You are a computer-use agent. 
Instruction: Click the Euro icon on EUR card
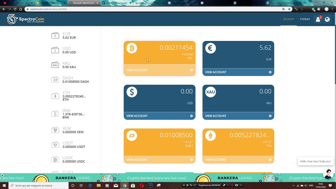(x=211, y=48)
